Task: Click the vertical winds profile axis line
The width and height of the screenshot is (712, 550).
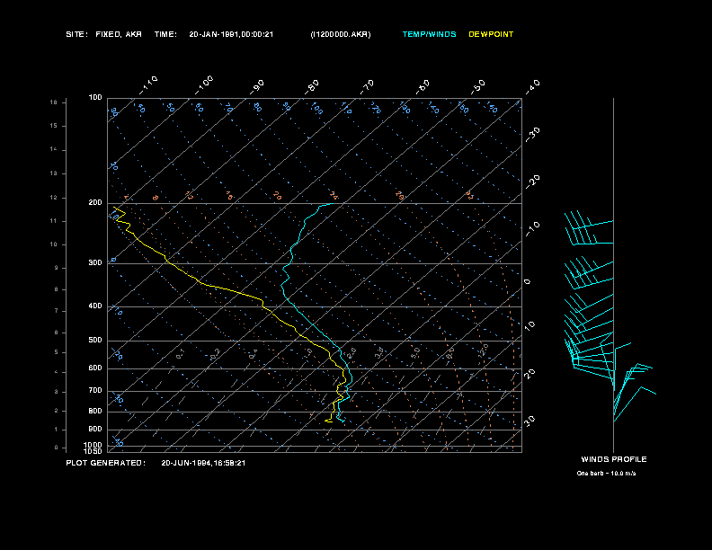Action: tap(613, 275)
